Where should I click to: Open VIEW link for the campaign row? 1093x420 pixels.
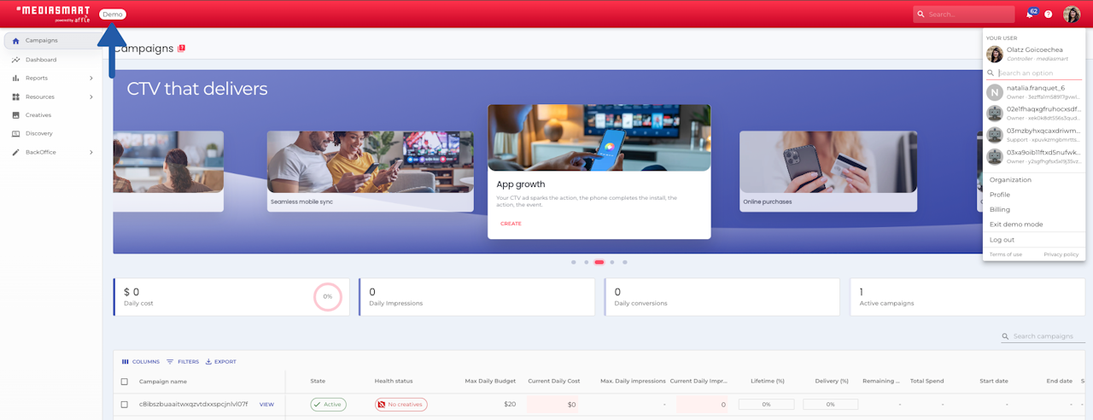click(266, 405)
